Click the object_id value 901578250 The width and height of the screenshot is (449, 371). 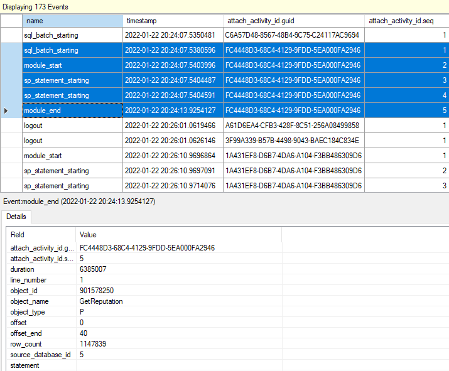coord(97,291)
